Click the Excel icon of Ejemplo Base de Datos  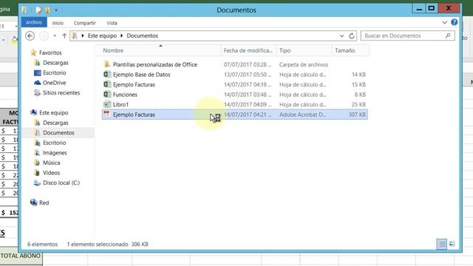107,74
